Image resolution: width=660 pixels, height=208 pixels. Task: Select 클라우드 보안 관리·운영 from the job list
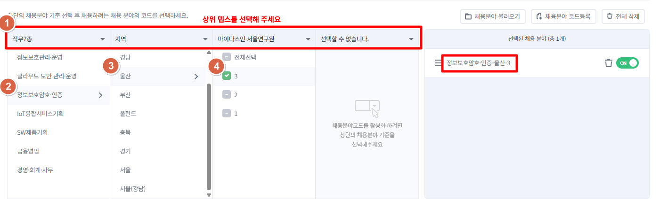[47, 76]
